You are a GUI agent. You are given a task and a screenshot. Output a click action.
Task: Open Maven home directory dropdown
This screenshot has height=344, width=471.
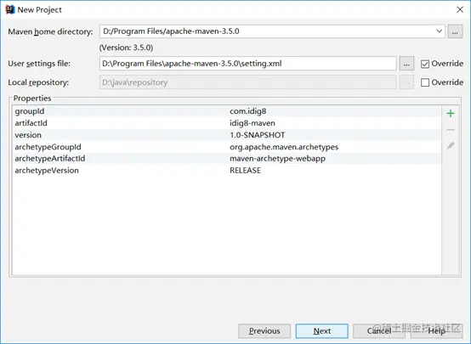coord(440,31)
